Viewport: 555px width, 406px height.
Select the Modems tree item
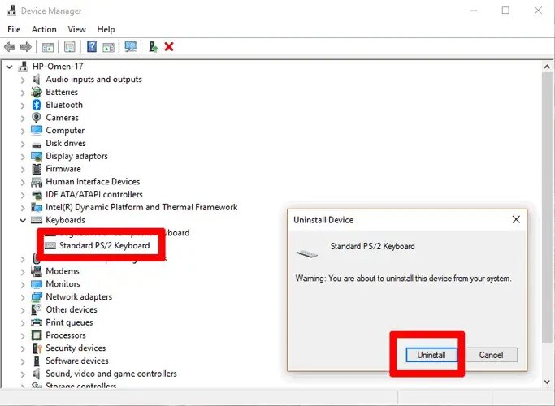63,271
